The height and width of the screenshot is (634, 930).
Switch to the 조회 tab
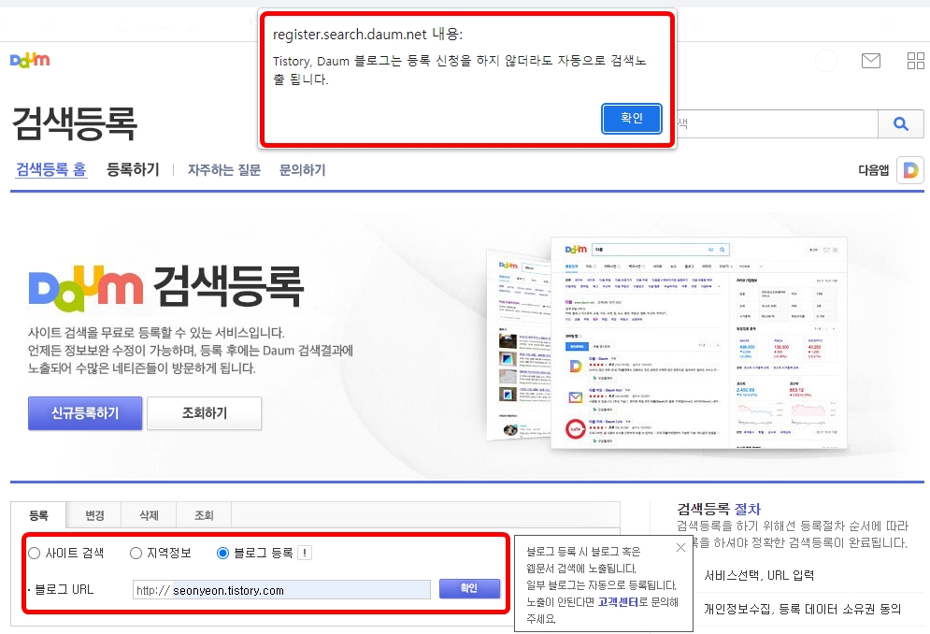click(x=204, y=515)
